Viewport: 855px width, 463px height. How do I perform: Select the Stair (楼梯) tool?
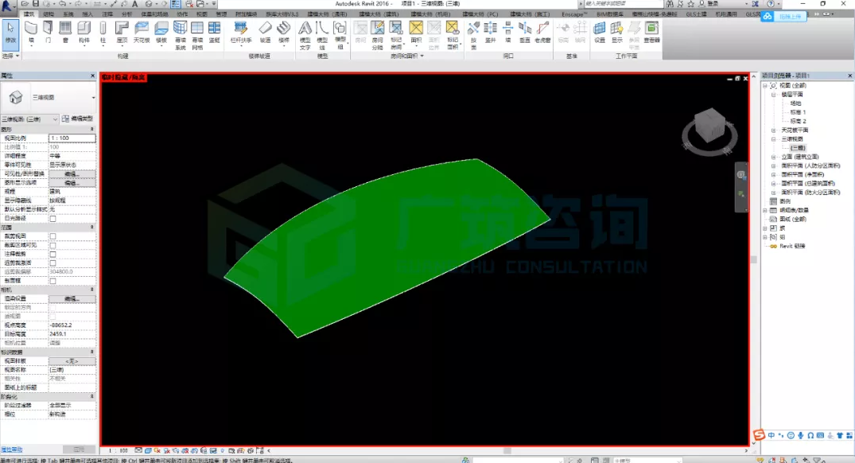(x=284, y=32)
